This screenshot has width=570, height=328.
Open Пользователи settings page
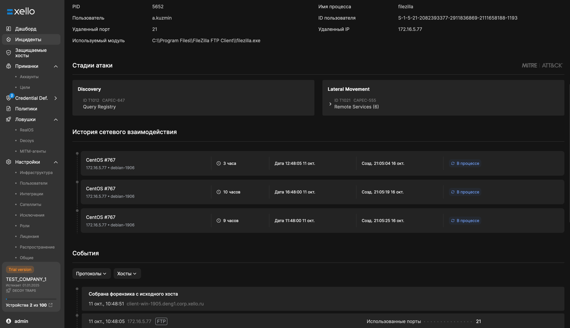(34, 183)
